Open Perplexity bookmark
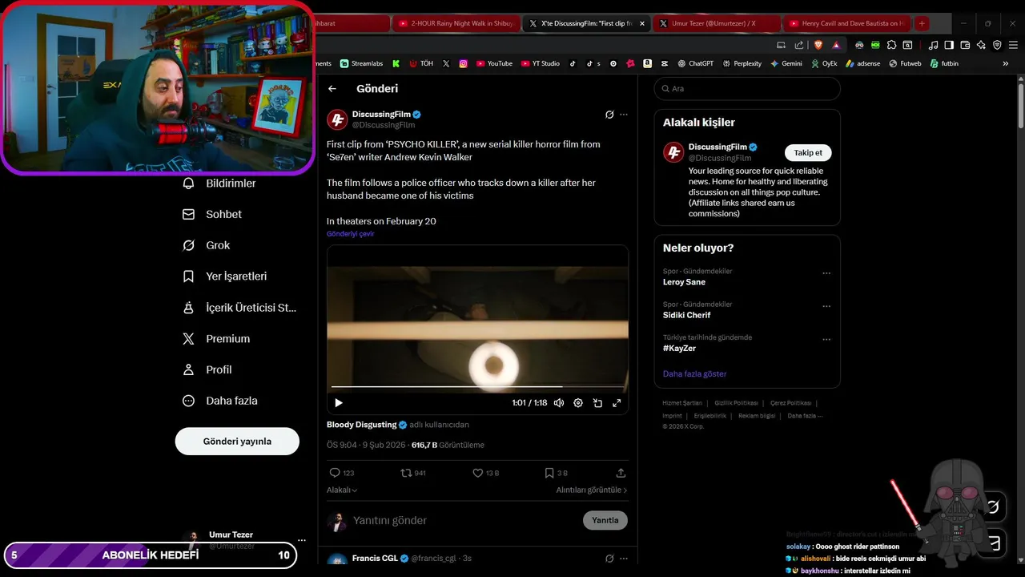 (x=742, y=63)
